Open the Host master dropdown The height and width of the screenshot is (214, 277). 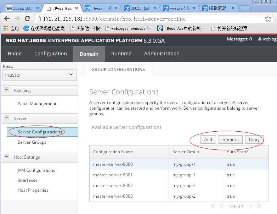point(39,75)
